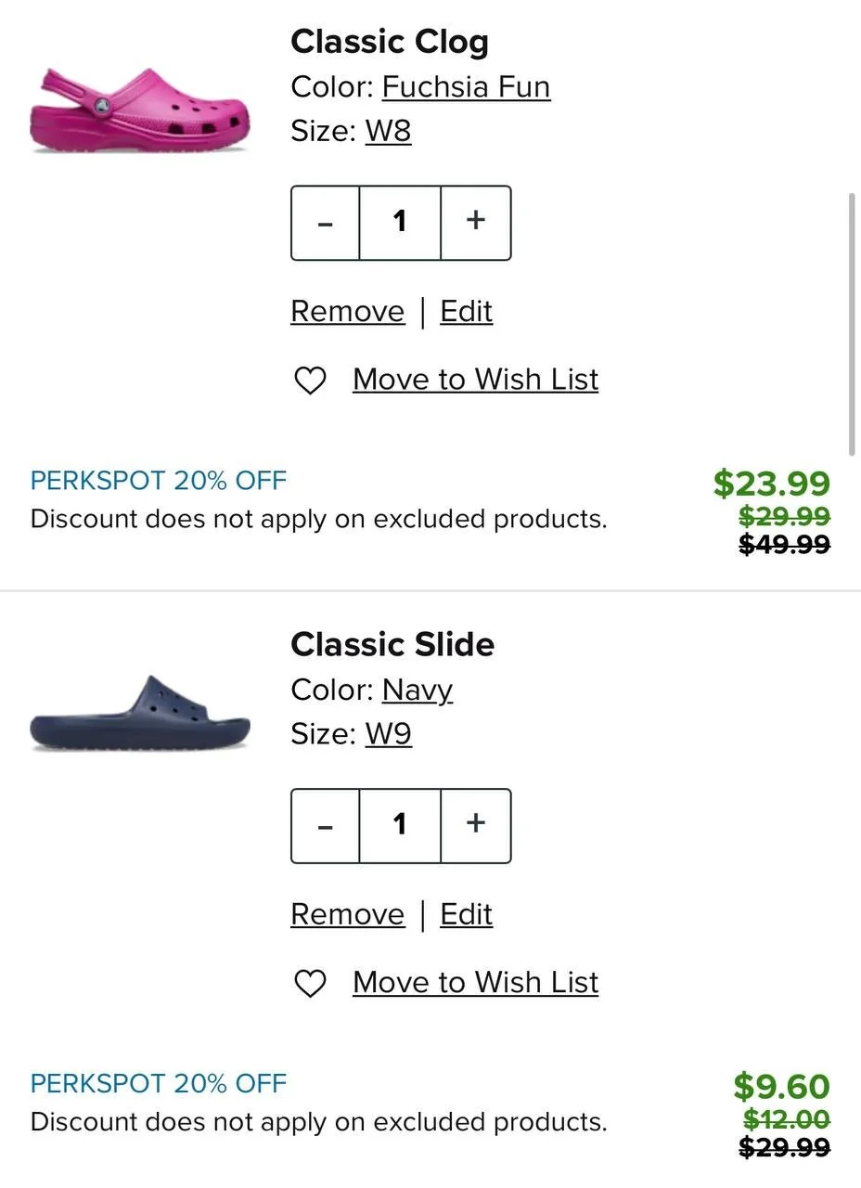Remove the Classic Clog from cart

(347, 312)
